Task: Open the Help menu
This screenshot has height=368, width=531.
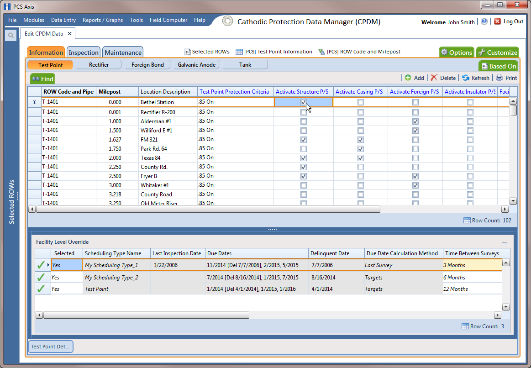Action: (200, 20)
